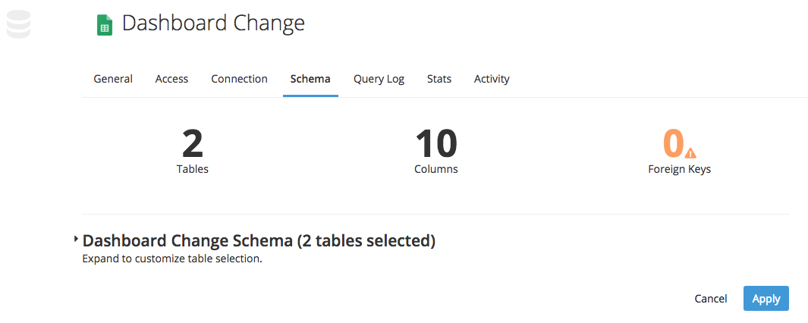808x323 pixels.
Task: Click the Dashboard Change Schema heading
Action: tap(259, 241)
